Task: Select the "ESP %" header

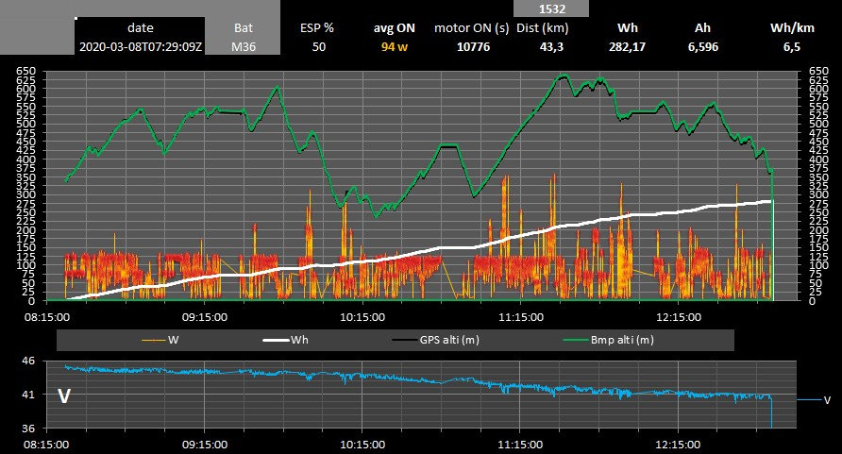Action: 317,28
